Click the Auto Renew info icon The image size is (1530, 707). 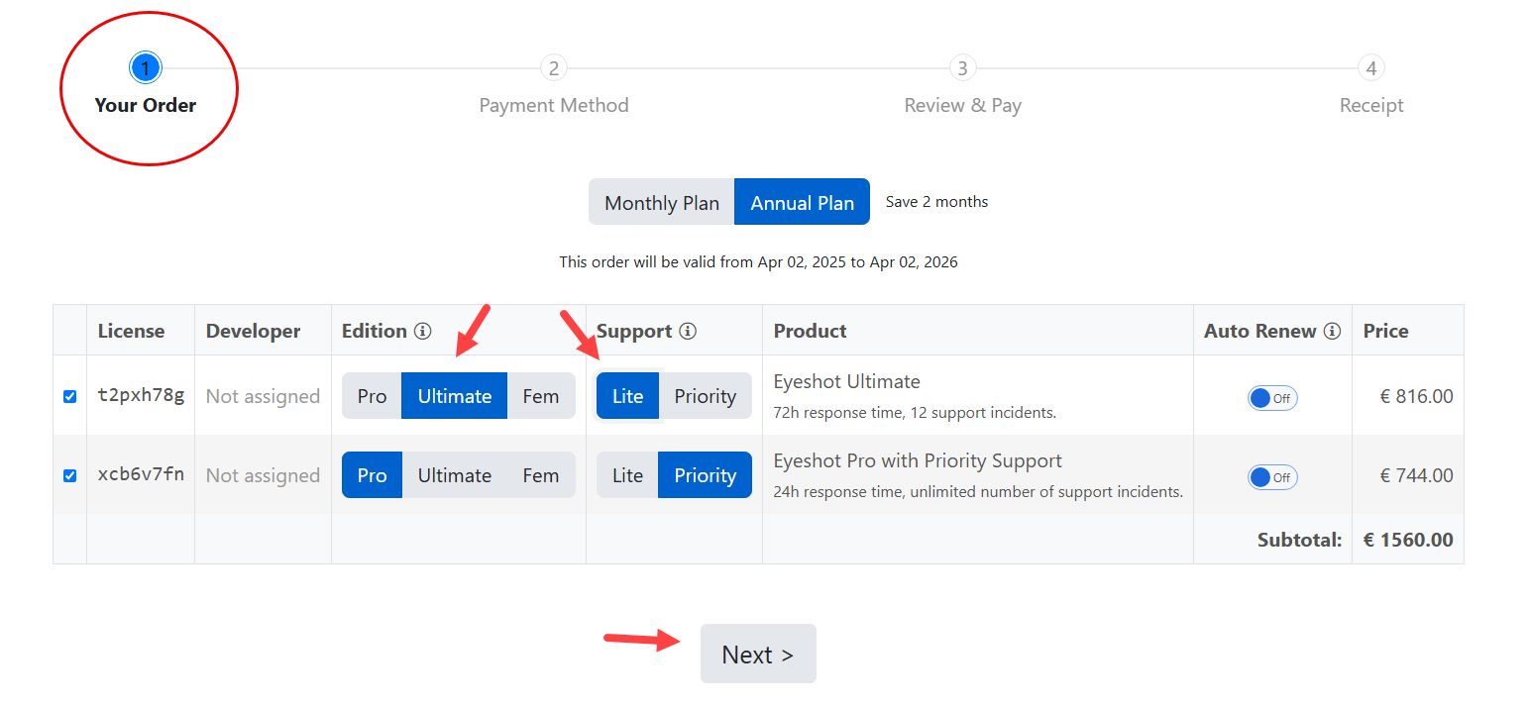point(1332,331)
